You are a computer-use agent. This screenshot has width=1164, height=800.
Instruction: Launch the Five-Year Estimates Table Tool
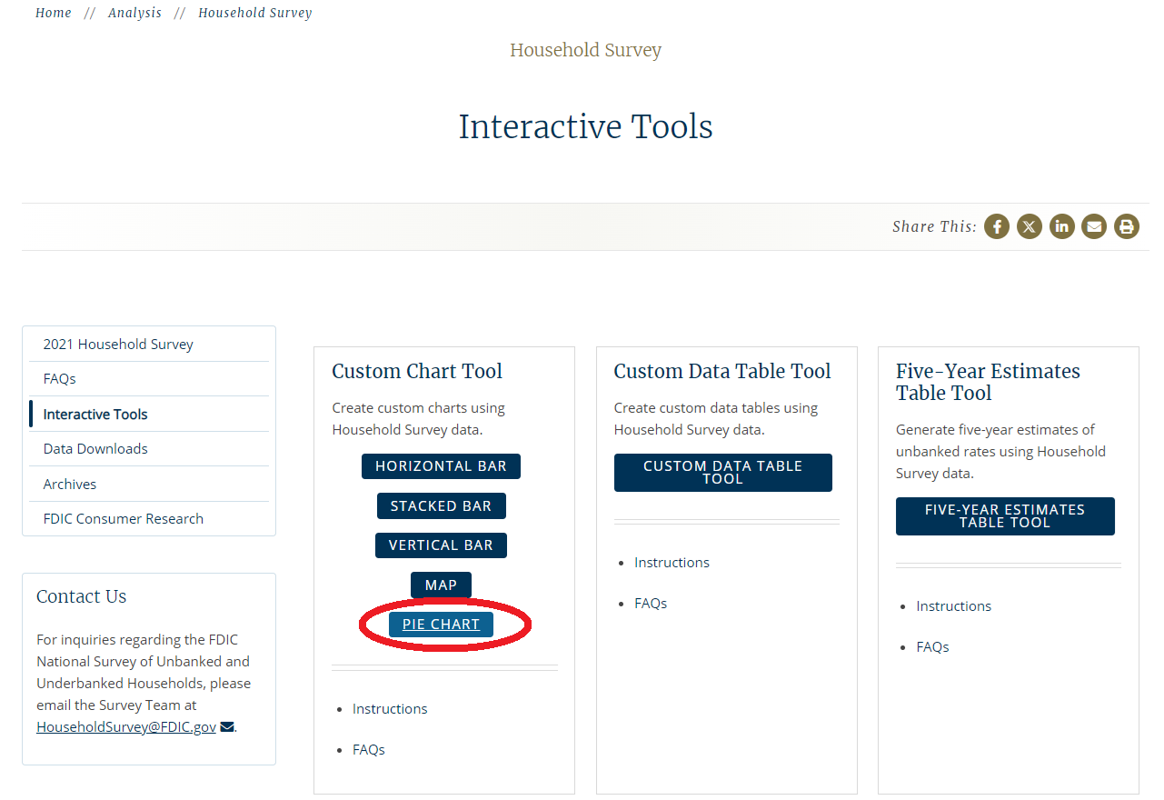coord(1004,516)
